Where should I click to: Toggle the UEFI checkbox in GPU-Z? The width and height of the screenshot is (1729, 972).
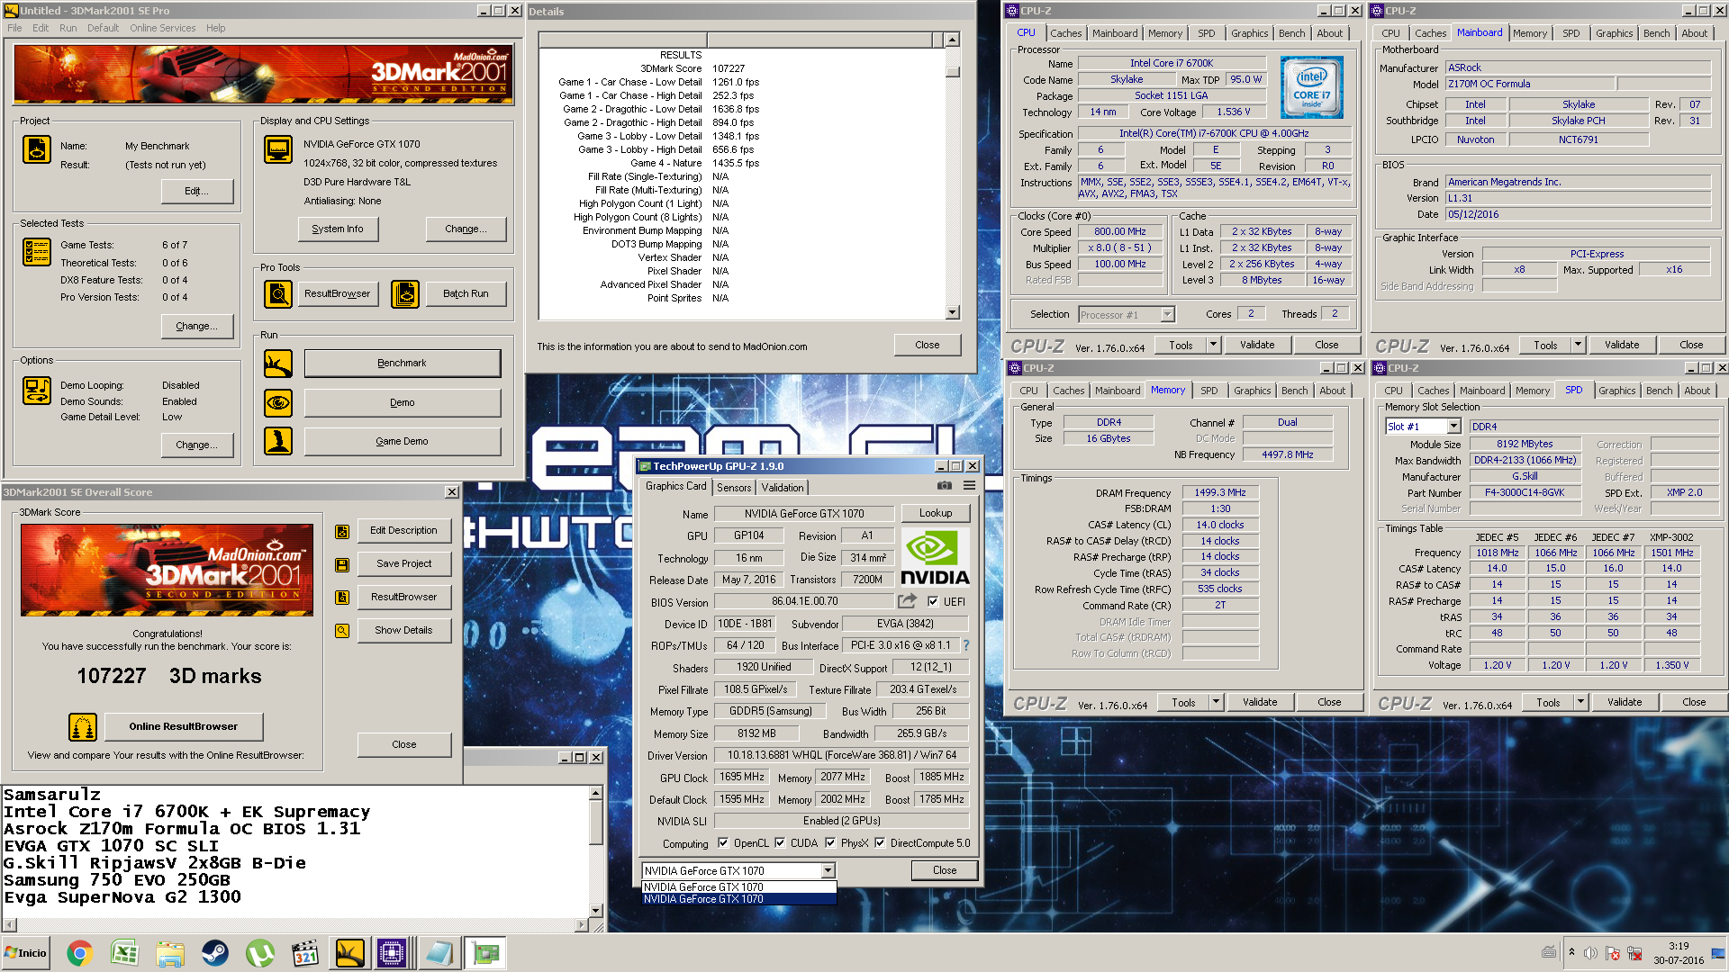pyautogui.click(x=933, y=602)
